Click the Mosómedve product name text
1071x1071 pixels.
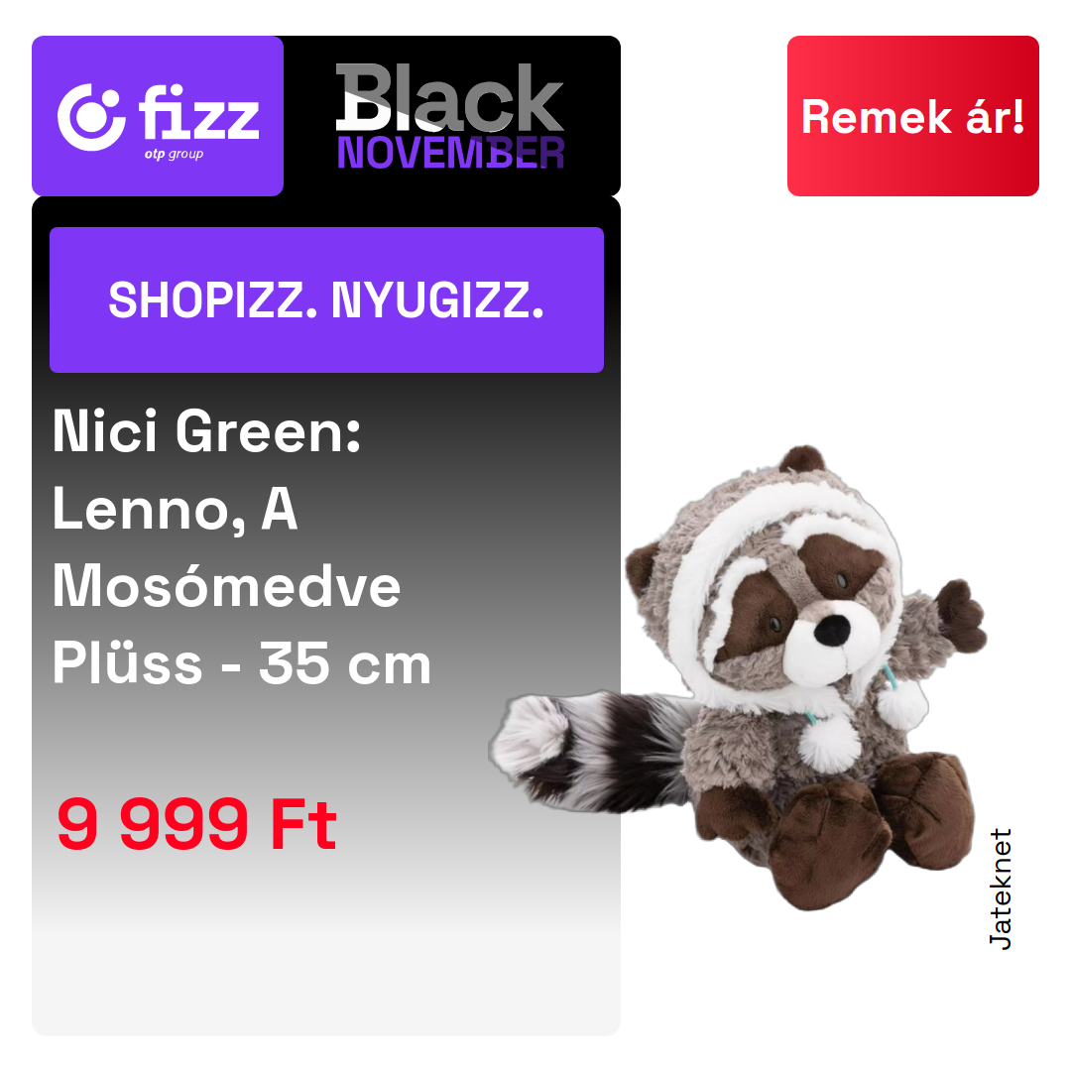[x=227, y=585]
